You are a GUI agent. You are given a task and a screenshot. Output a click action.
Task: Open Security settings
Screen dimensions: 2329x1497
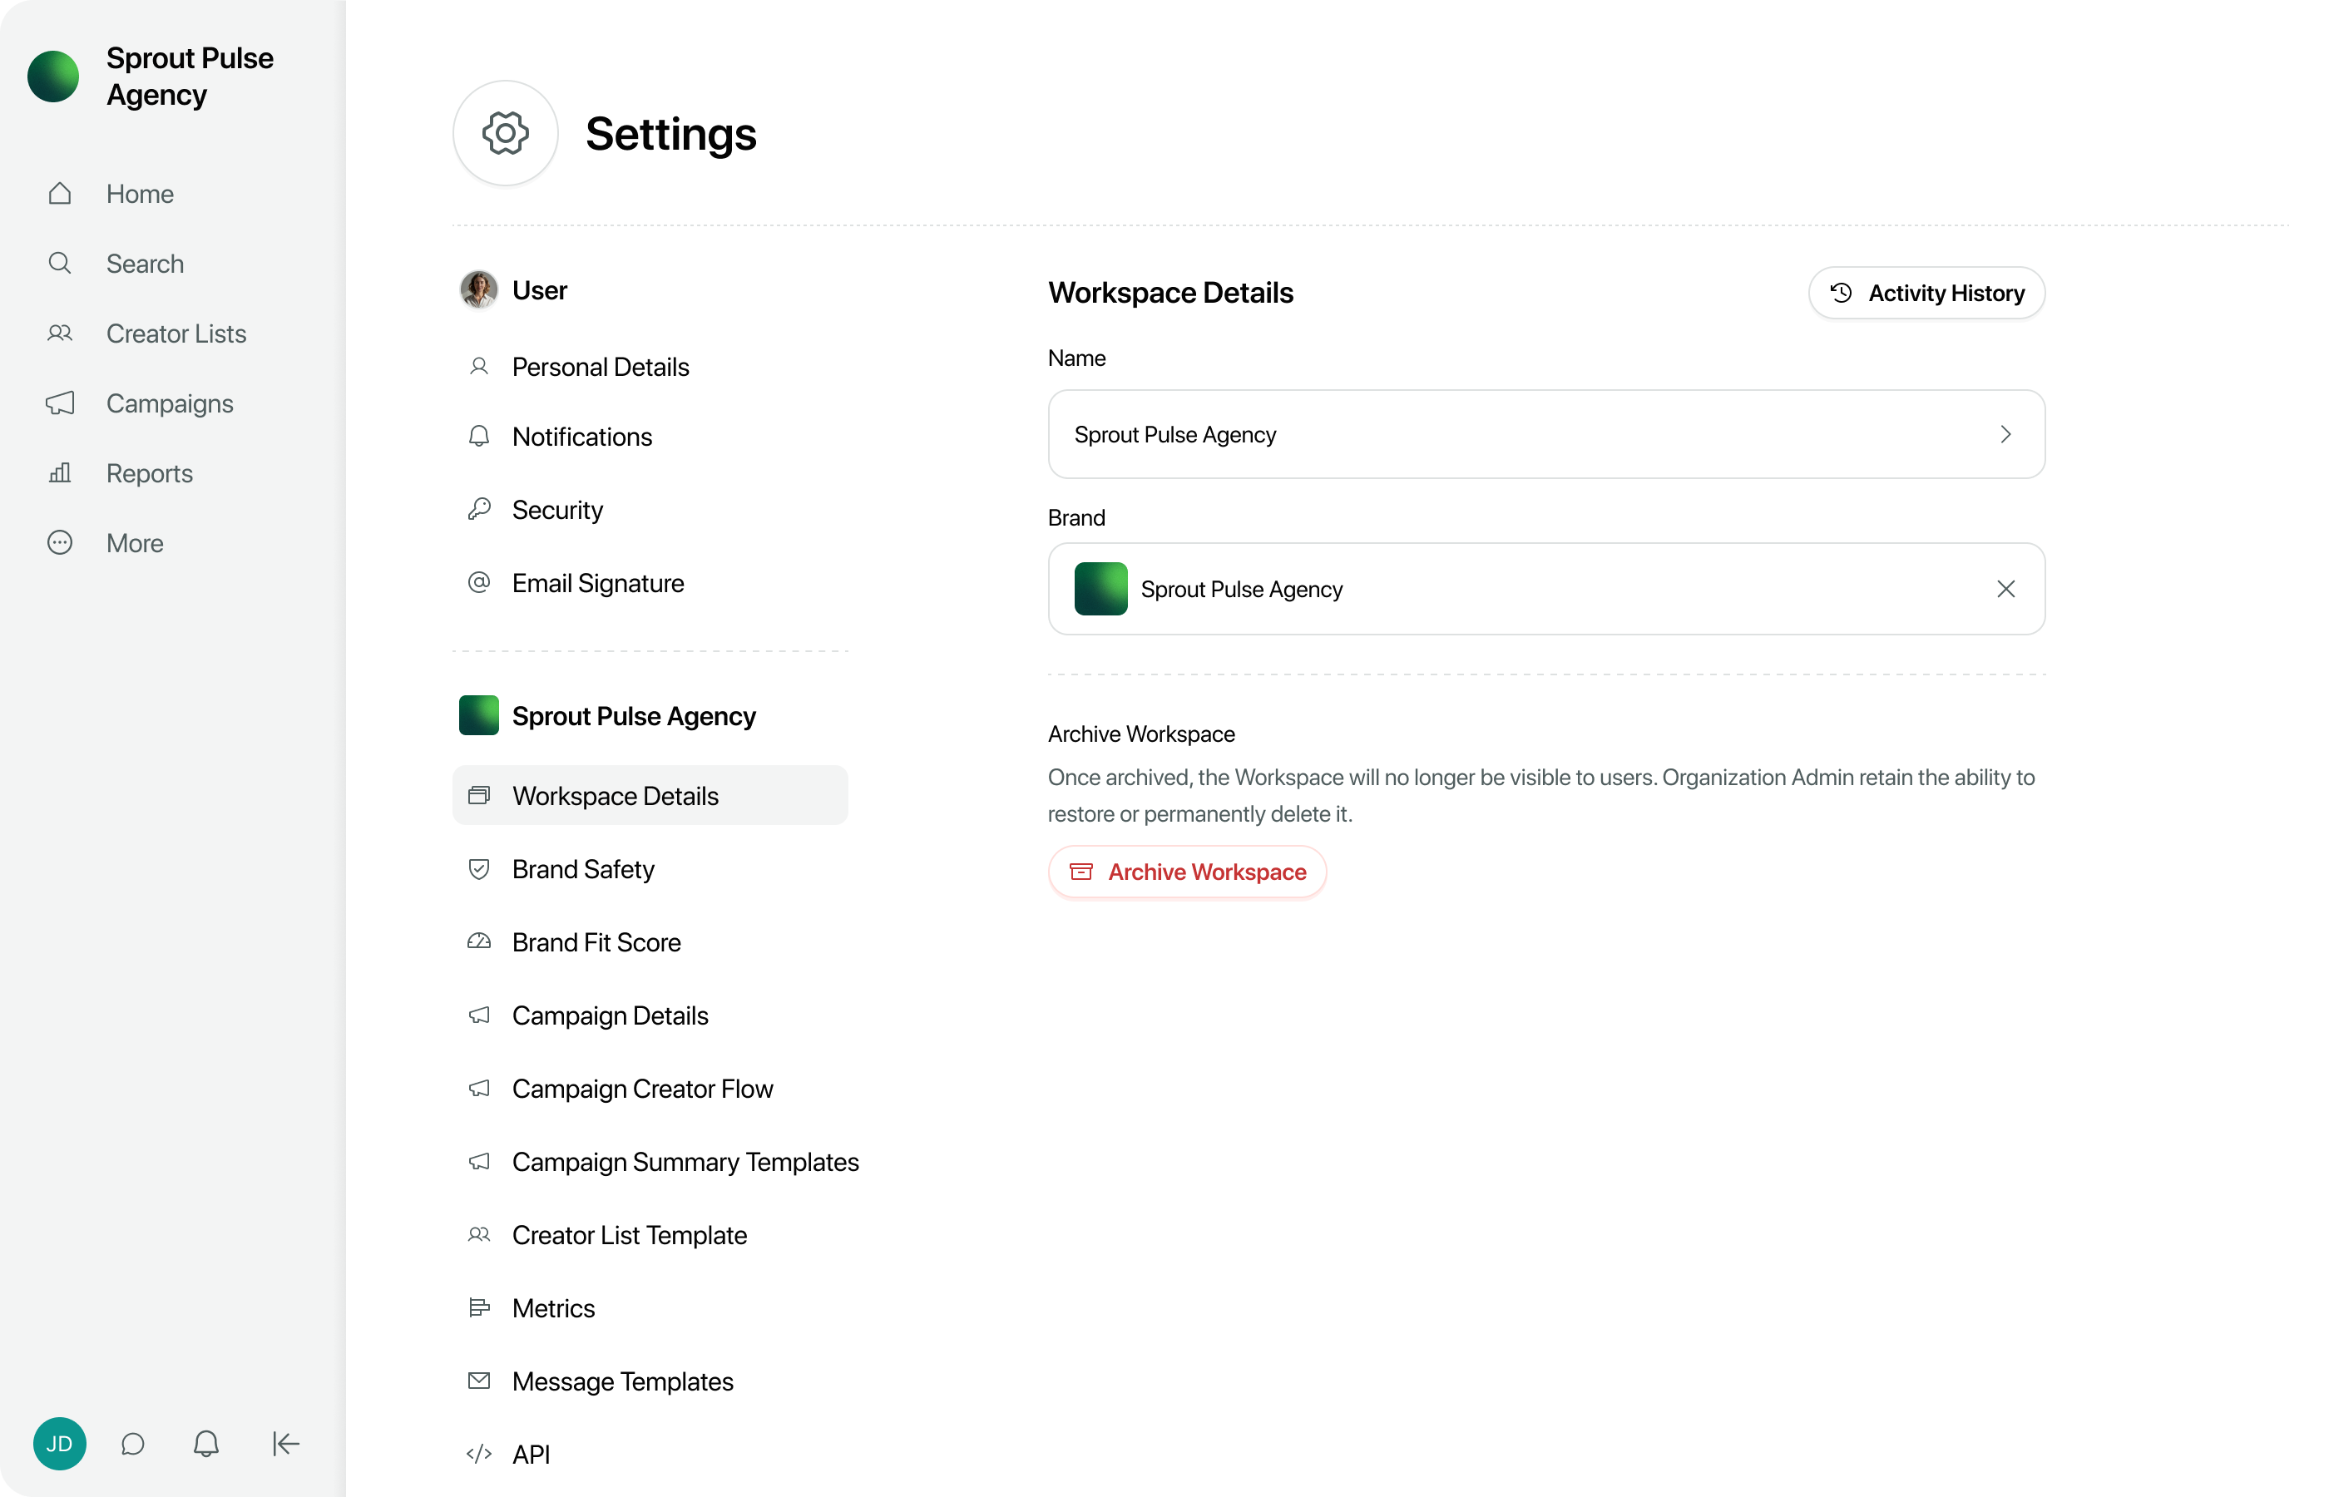pyautogui.click(x=557, y=511)
